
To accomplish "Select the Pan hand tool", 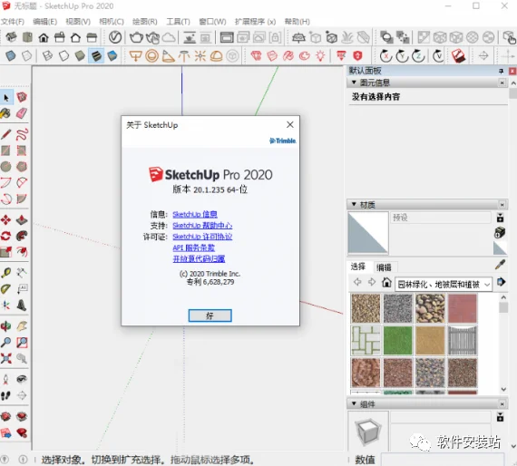I will click(22, 326).
